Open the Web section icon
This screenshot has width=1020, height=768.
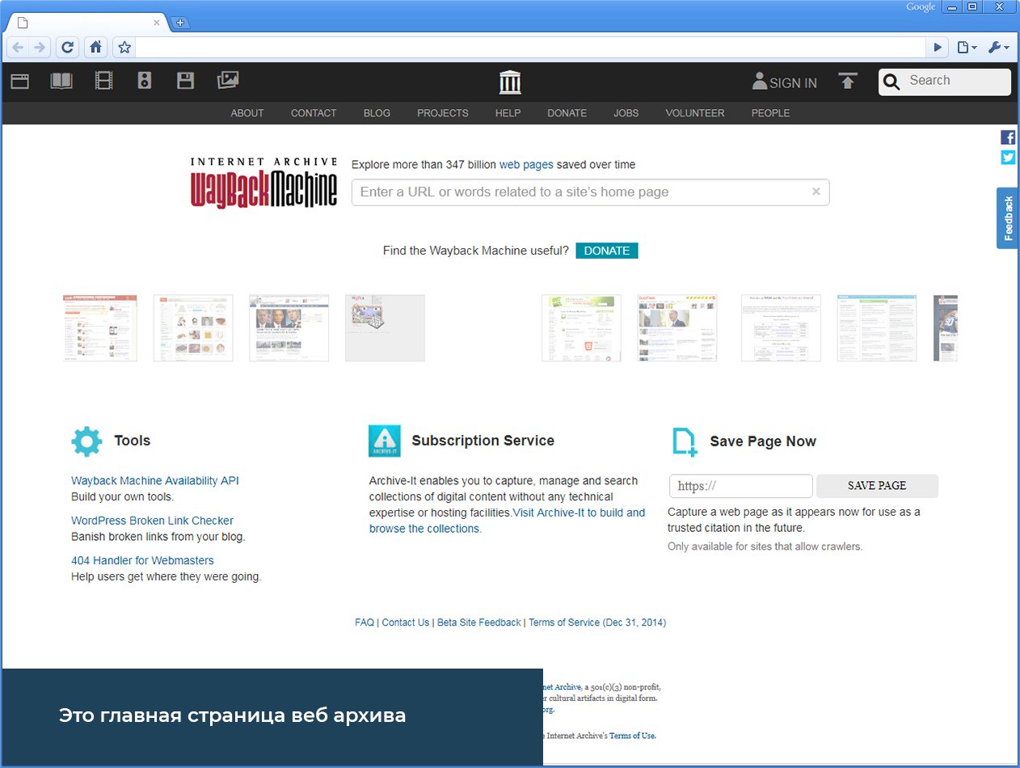click(x=20, y=81)
